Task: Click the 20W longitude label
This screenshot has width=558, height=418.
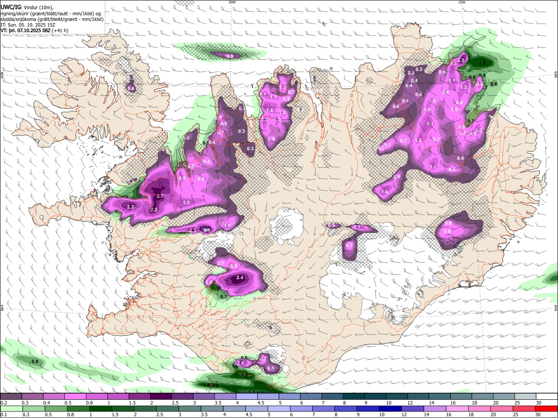Action: 232,2
